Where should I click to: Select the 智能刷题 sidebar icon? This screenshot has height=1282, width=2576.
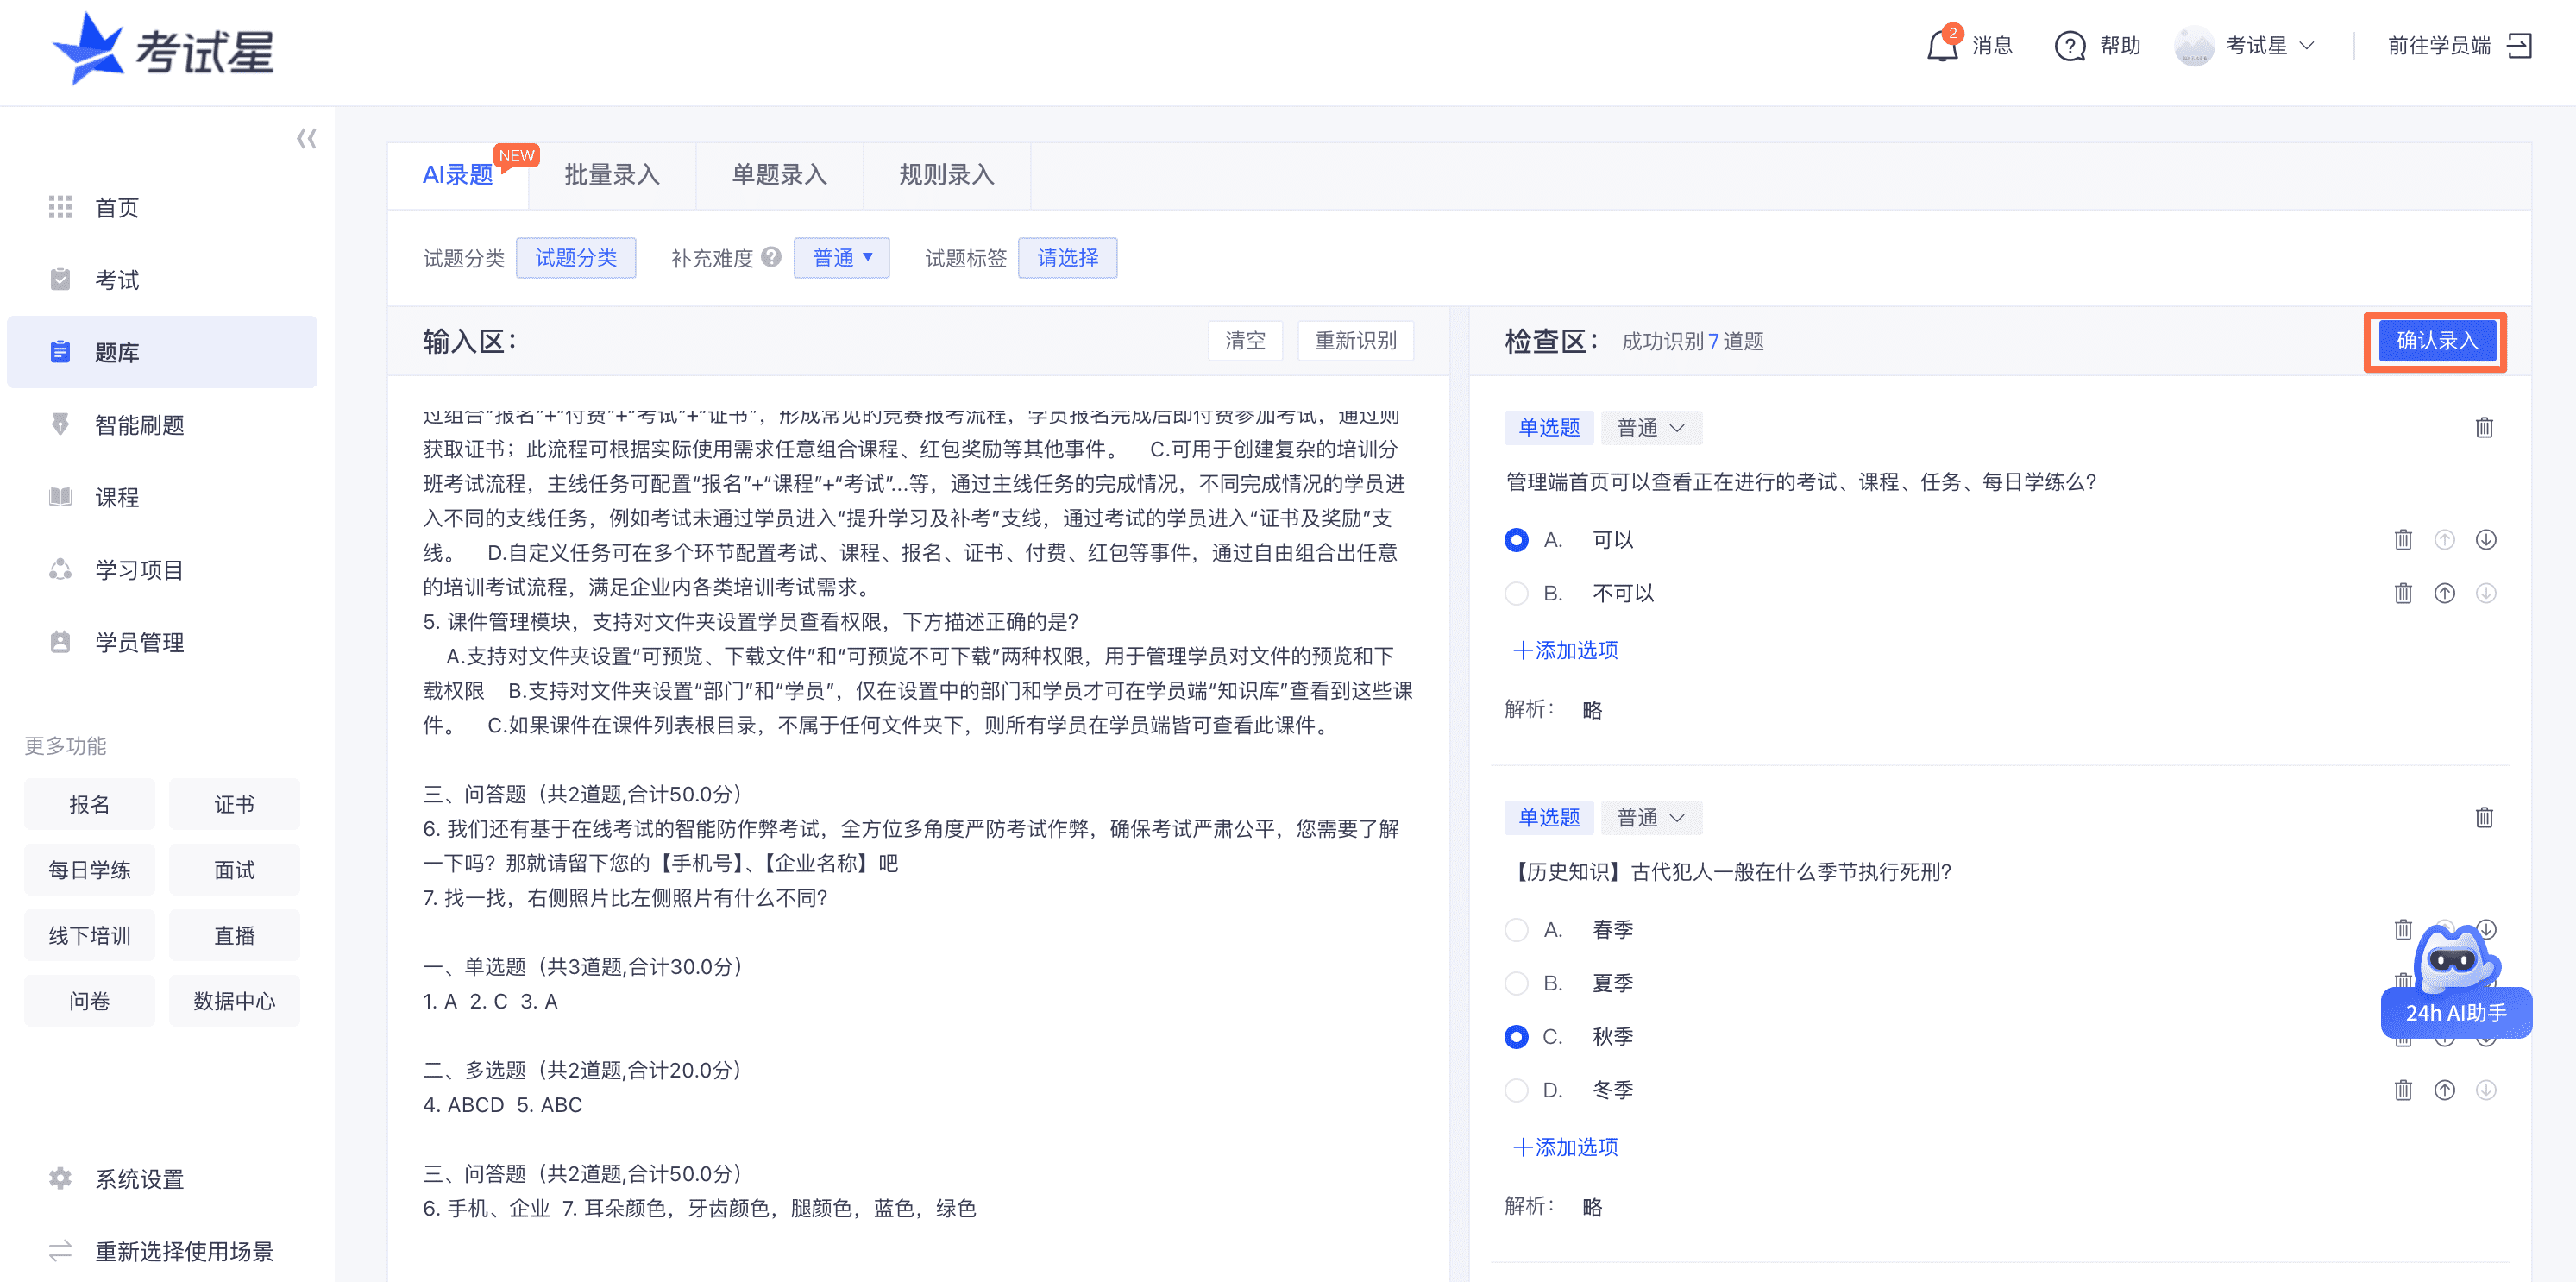pos(61,424)
